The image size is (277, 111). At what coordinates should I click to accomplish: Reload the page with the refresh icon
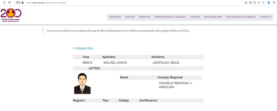(x=4, y=2)
